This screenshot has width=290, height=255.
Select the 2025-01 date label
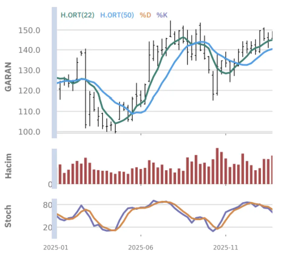tap(56, 248)
